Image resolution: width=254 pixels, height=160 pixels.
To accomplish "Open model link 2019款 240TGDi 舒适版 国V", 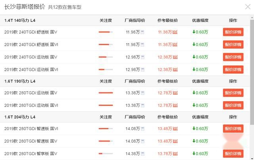I will tap(31, 32).
